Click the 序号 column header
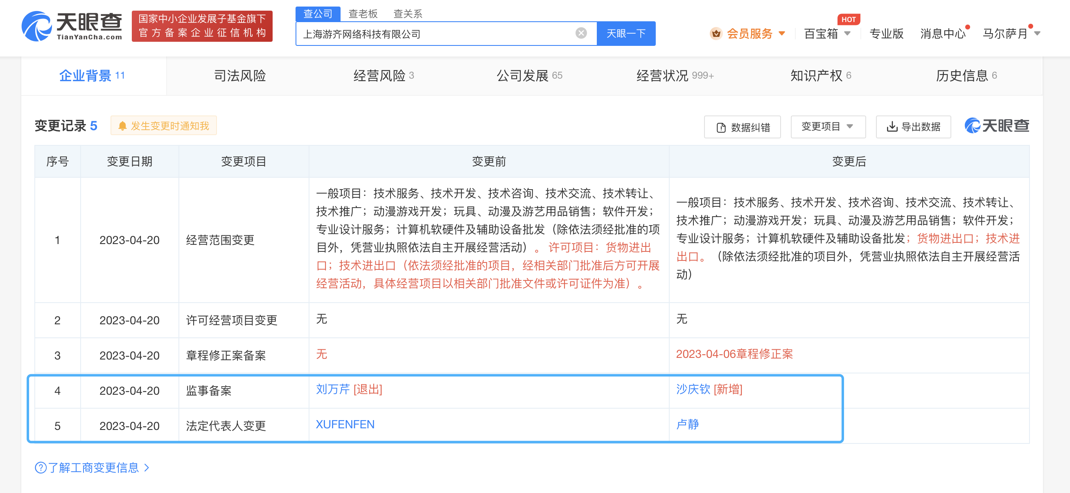Image resolution: width=1070 pixels, height=493 pixels. [x=57, y=161]
